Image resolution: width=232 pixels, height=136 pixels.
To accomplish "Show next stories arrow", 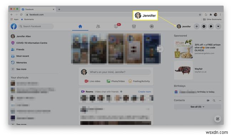I will [x=160, y=49].
